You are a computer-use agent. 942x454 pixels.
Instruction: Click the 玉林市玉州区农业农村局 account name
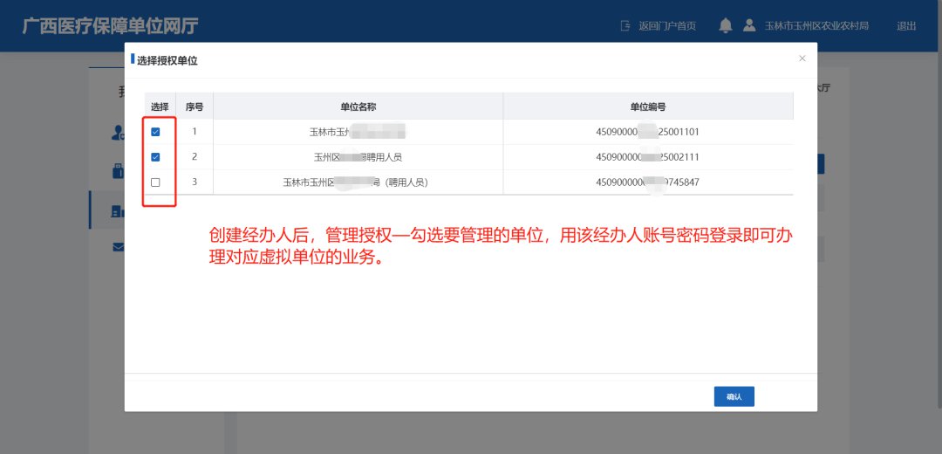pos(816,26)
